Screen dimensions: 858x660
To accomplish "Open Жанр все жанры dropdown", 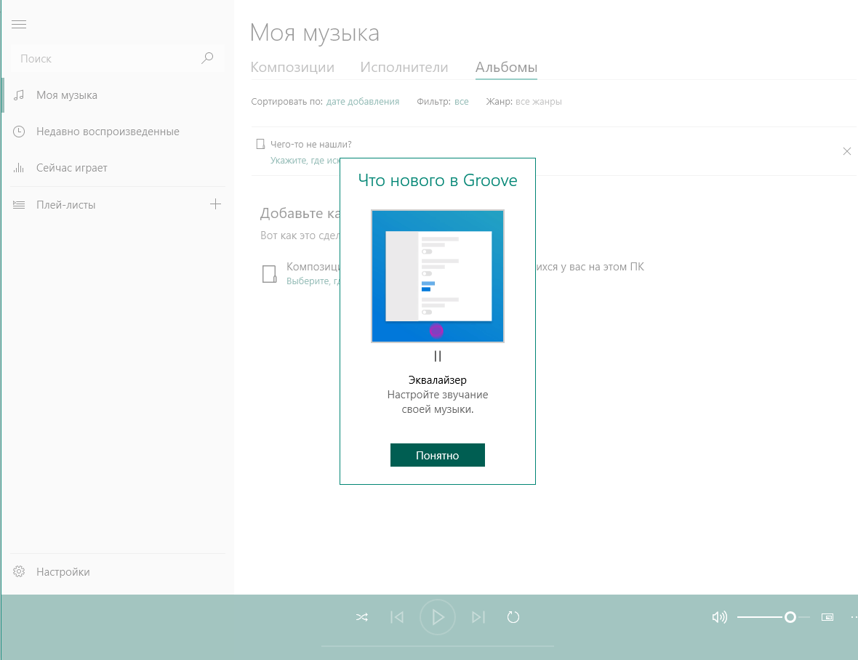I will [x=539, y=102].
